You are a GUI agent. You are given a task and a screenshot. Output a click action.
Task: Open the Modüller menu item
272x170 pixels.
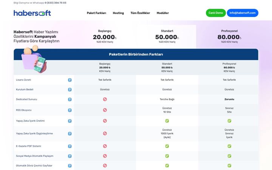[163, 13]
